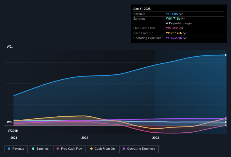Screen dimensions: 231x157
Task: Click the Revenue endpoint marker on the blue line
Action: [226, 55]
